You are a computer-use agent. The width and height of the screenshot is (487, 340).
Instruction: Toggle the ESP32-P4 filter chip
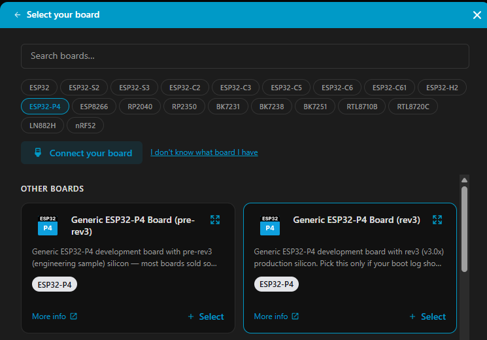click(x=45, y=107)
